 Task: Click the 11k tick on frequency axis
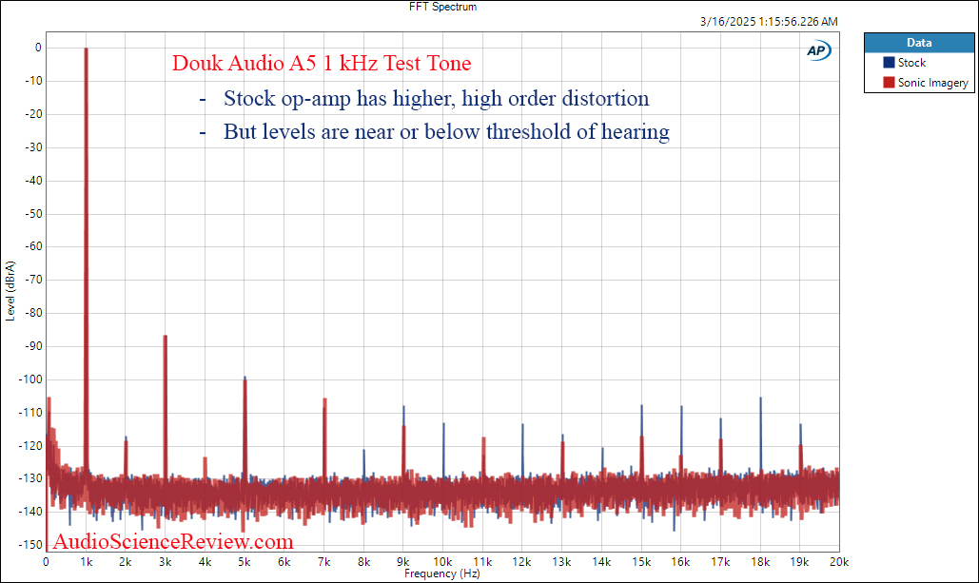coord(482,562)
